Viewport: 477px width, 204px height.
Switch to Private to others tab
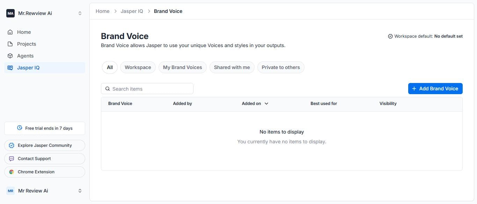(281, 67)
